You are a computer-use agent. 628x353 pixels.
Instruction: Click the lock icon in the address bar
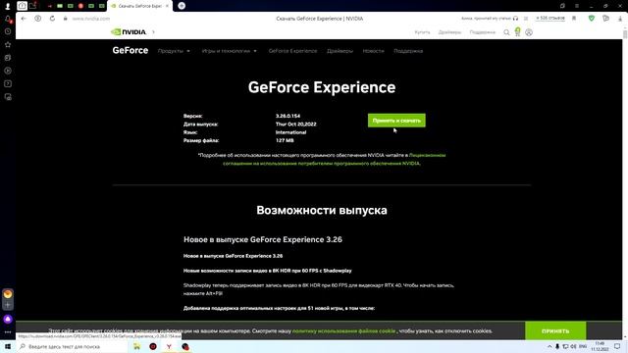click(x=66, y=19)
